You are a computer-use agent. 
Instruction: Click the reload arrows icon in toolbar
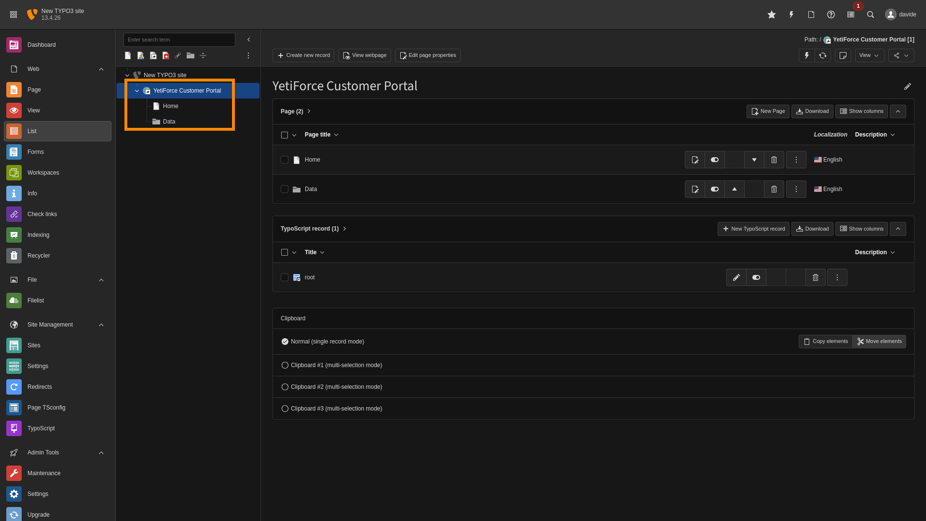[823, 55]
